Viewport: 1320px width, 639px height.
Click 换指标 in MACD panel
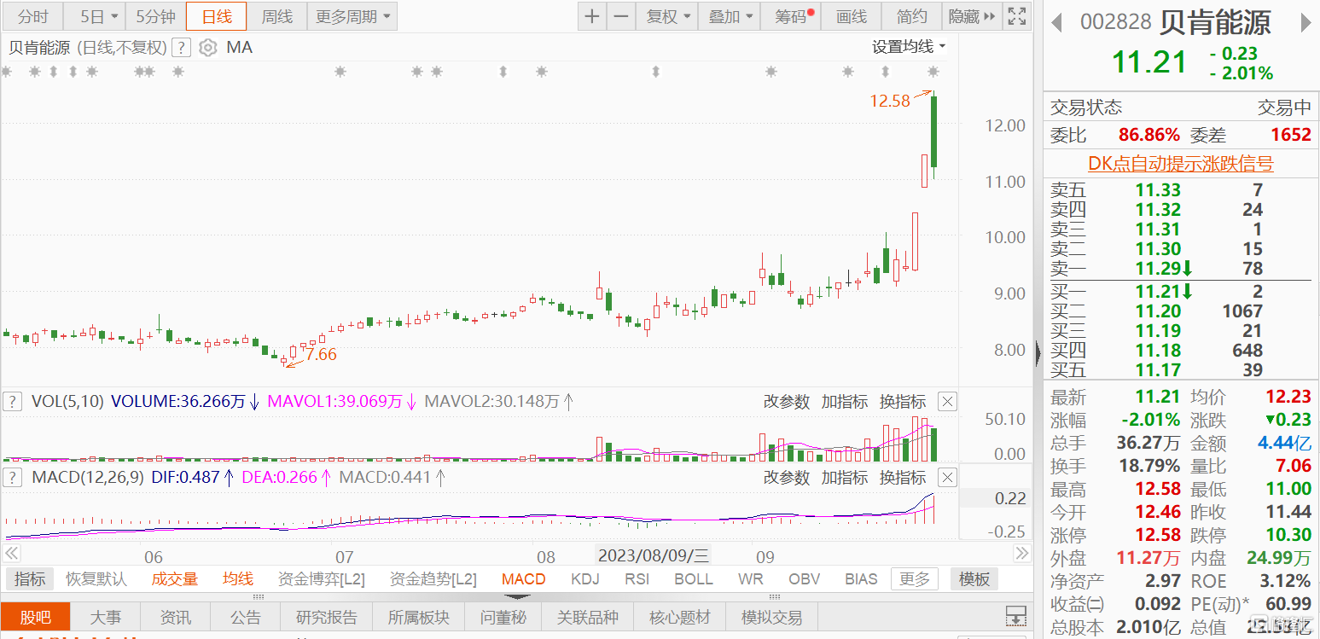coord(903,478)
